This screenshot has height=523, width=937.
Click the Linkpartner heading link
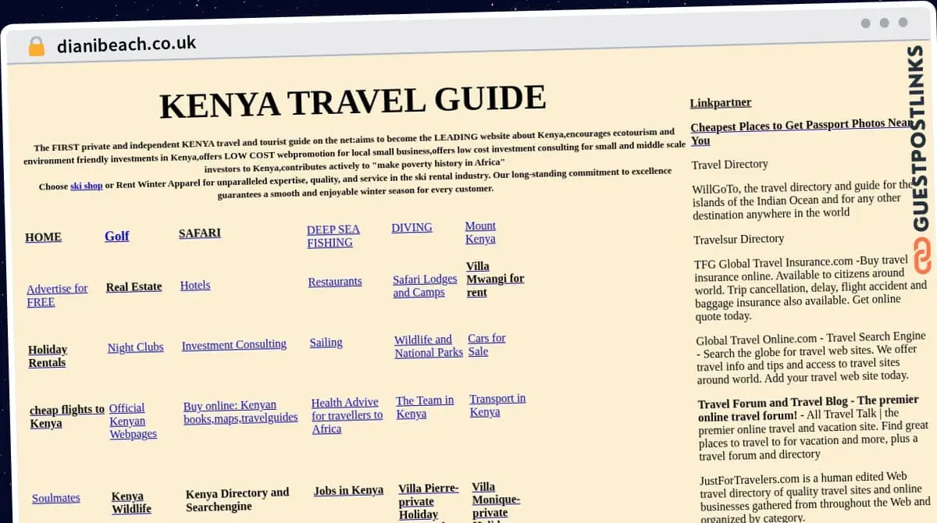(x=721, y=102)
